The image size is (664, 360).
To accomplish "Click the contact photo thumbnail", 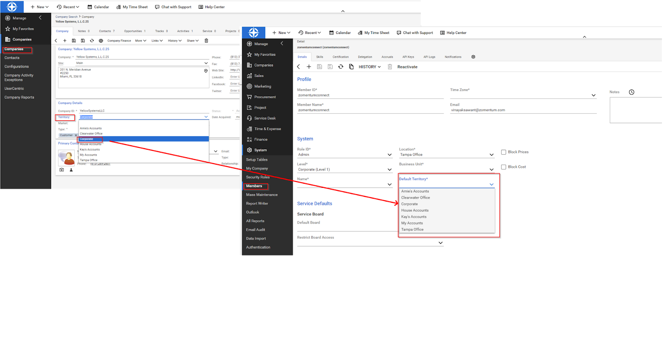I will point(66,158).
